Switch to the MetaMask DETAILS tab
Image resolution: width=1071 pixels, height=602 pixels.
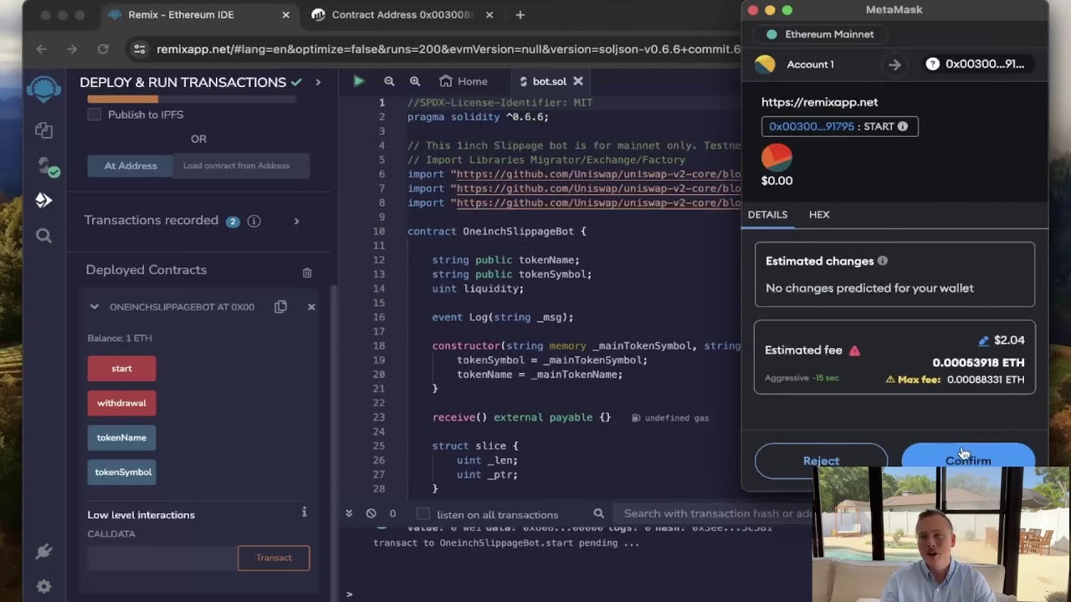point(767,215)
